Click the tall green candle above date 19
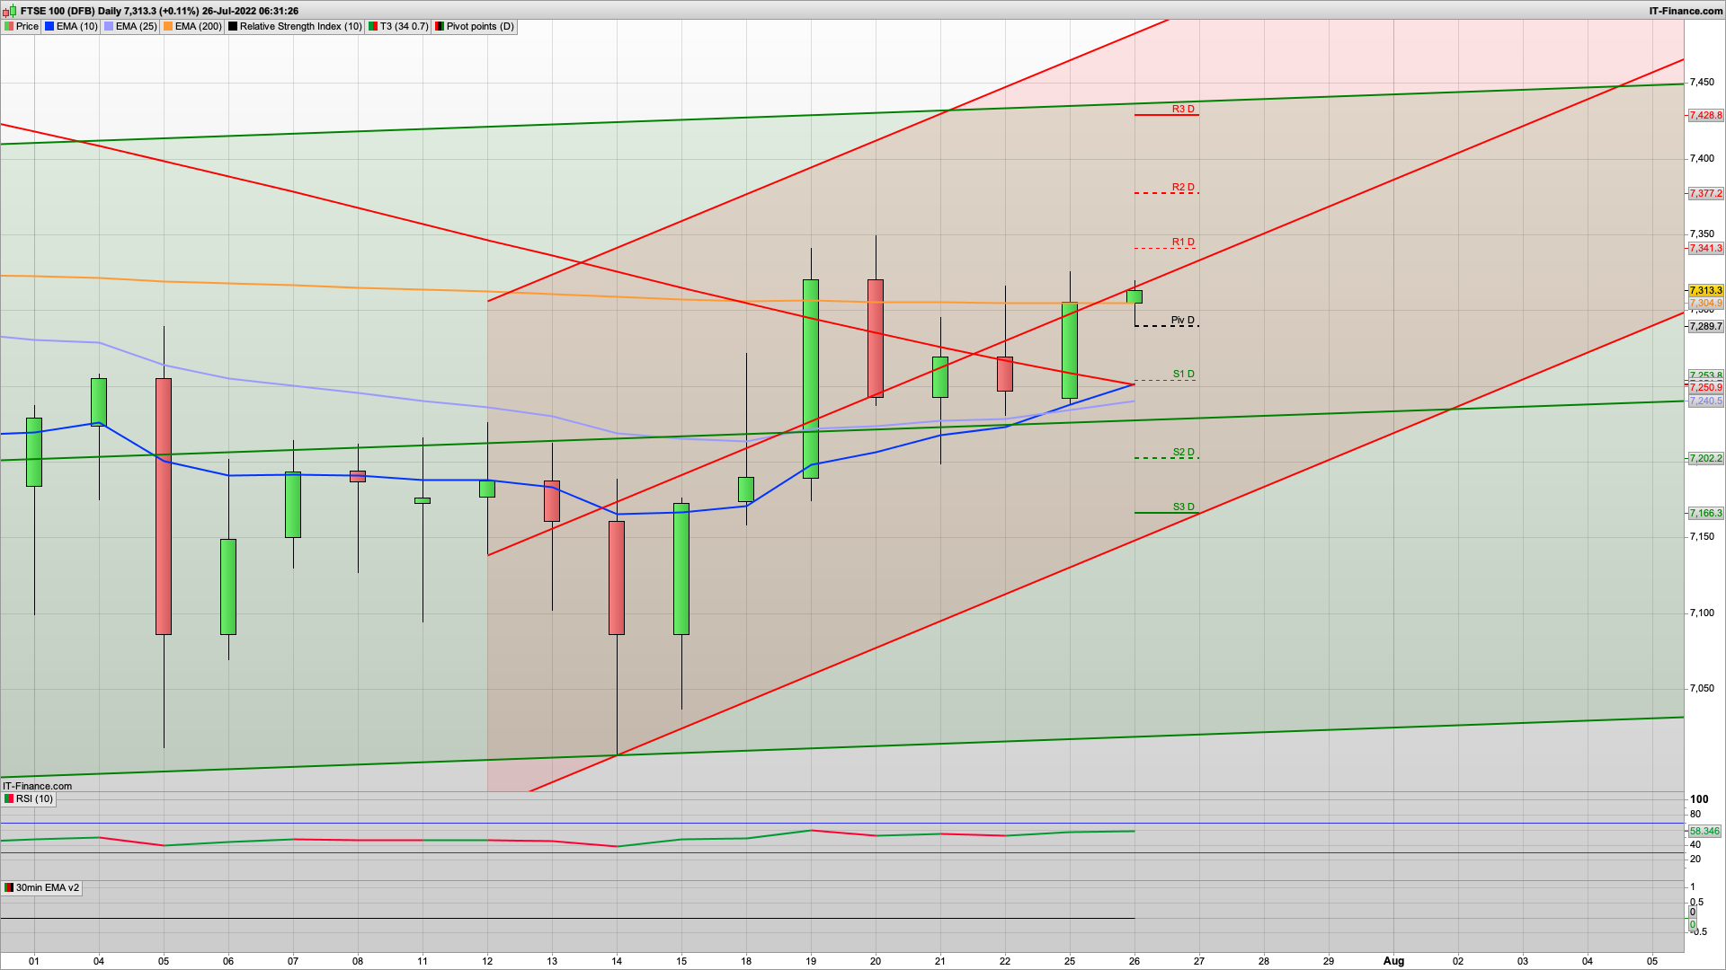 (811, 378)
